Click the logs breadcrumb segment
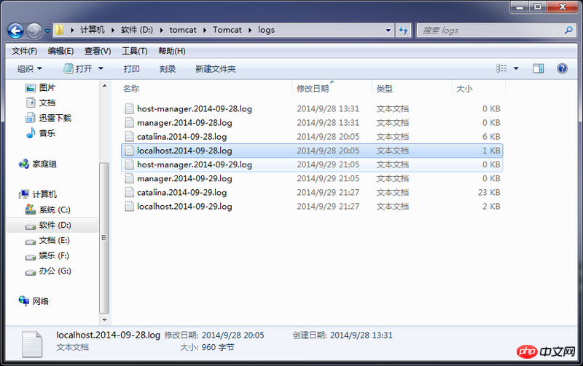Screen dimensions: 583x366 pos(266,30)
